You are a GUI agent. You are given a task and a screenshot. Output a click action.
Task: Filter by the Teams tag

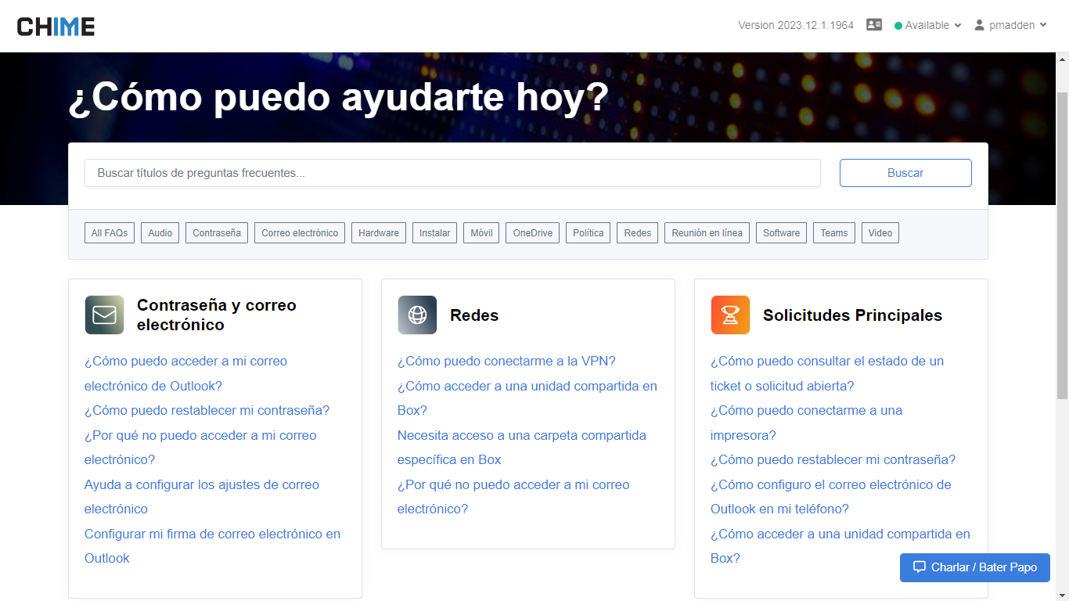[x=833, y=232]
